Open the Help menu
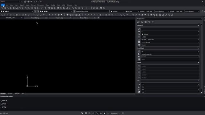 [x=75, y=5]
